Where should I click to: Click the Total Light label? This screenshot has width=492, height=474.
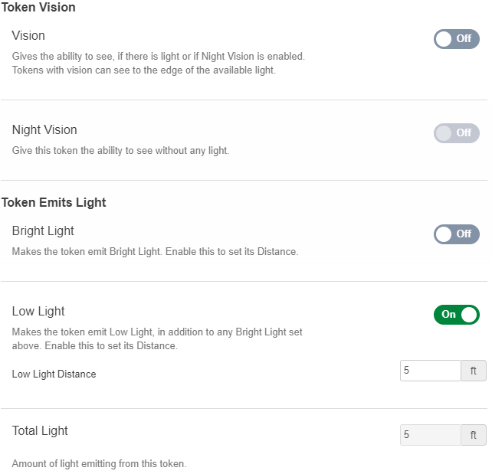coord(40,431)
